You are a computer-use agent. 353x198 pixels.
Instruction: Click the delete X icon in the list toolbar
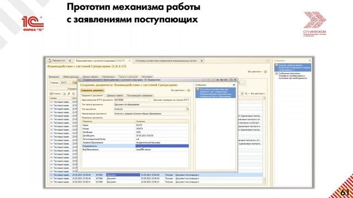point(73,94)
